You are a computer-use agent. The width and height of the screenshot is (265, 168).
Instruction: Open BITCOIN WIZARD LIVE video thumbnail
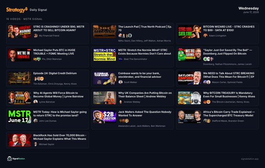point(189,32)
